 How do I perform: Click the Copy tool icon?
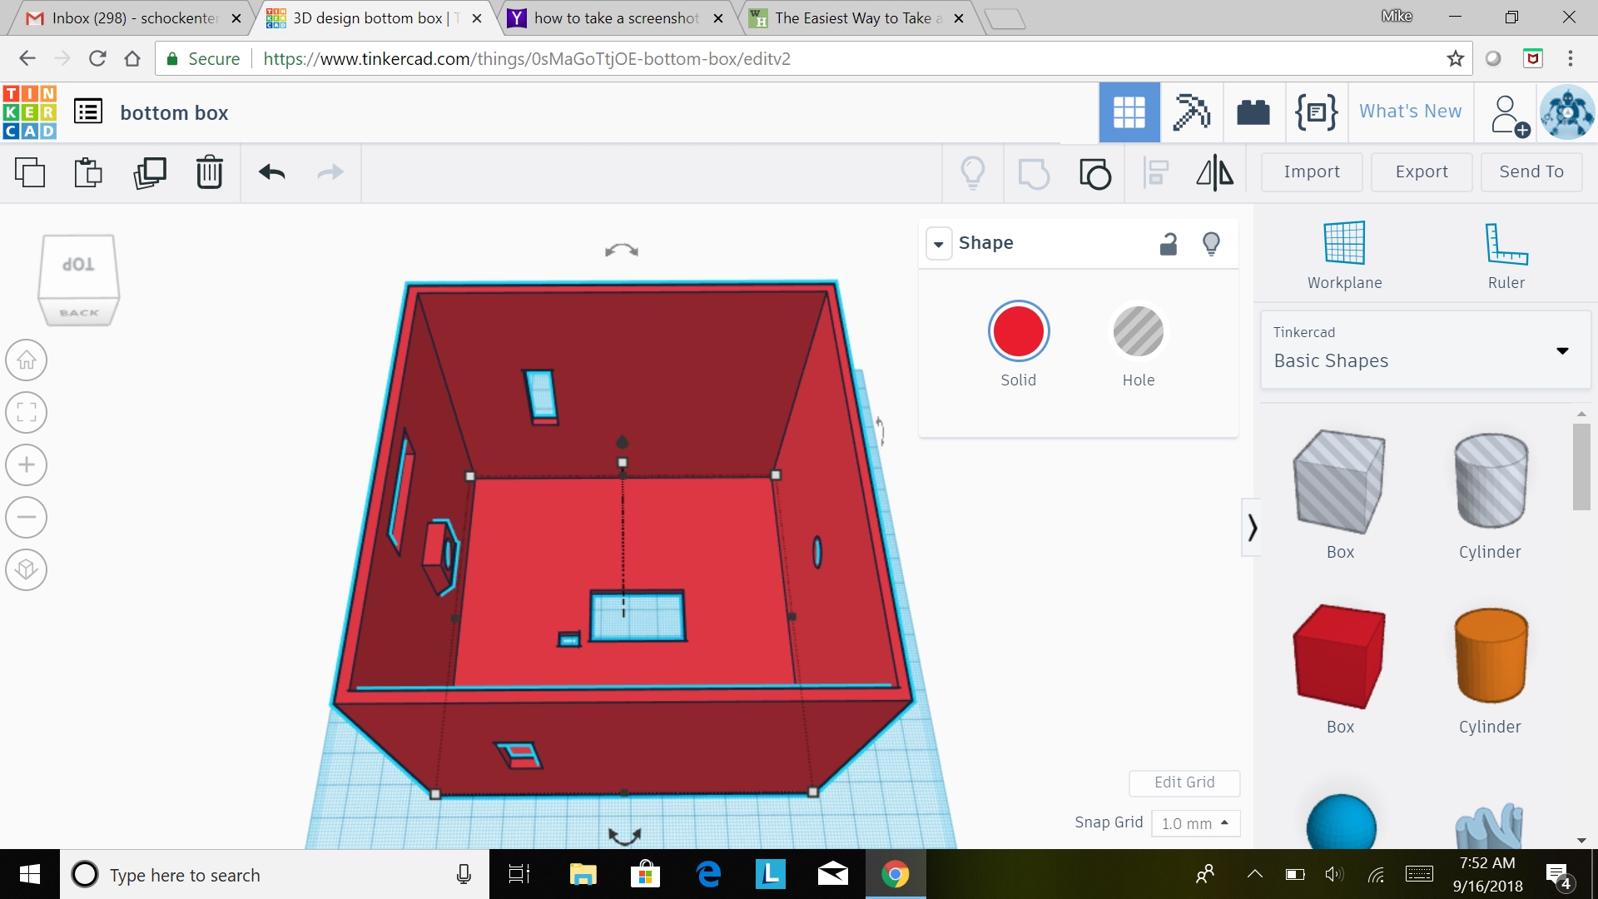tap(30, 172)
